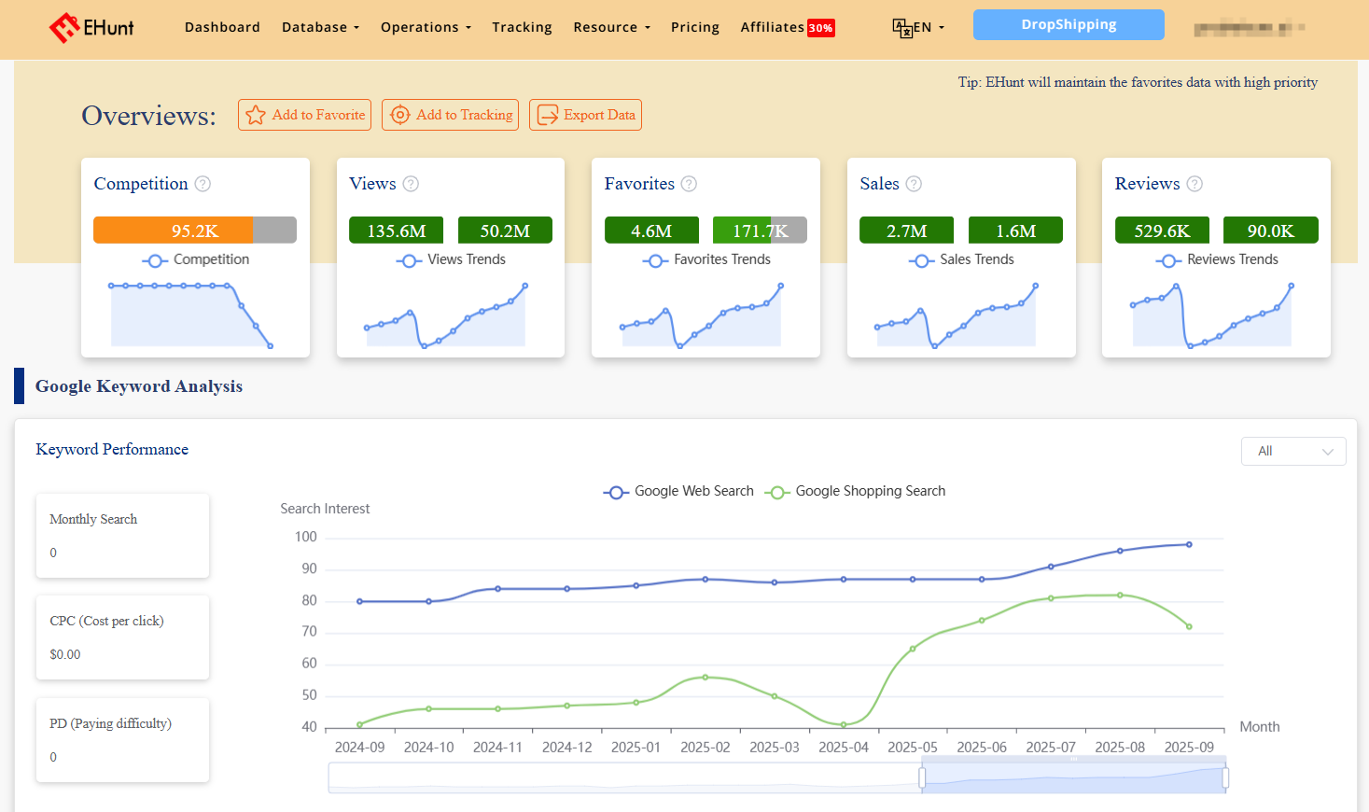Screen dimensions: 1369x812
Task: Click the translate icon next to EN
Action: point(901,28)
